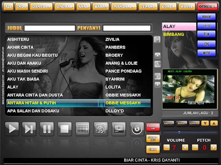The height and width of the screenshot is (165, 221).
Task: Select the song APA SALAH DAN DOSAKU
Action: [x=33, y=111]
